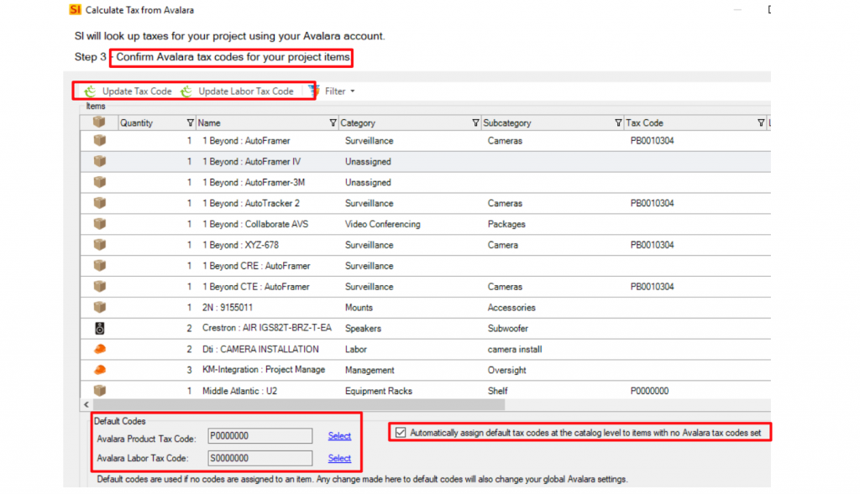Click the hard hat icon for Project Manage row

(x=99, y=370)
